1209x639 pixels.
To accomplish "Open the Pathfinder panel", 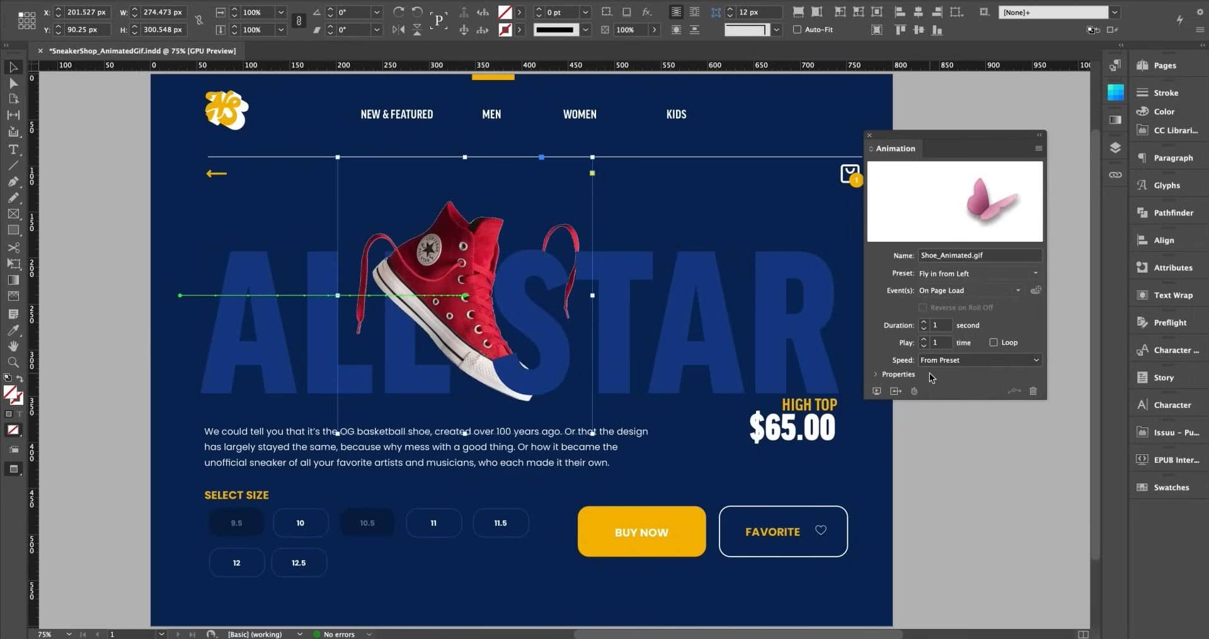I will click(1172, 213).
